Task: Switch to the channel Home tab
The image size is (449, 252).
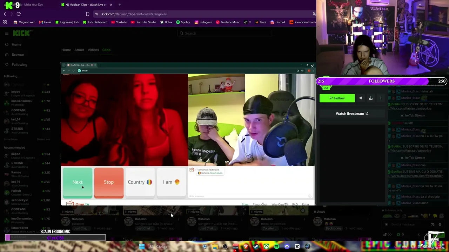Action: [66, 50]
